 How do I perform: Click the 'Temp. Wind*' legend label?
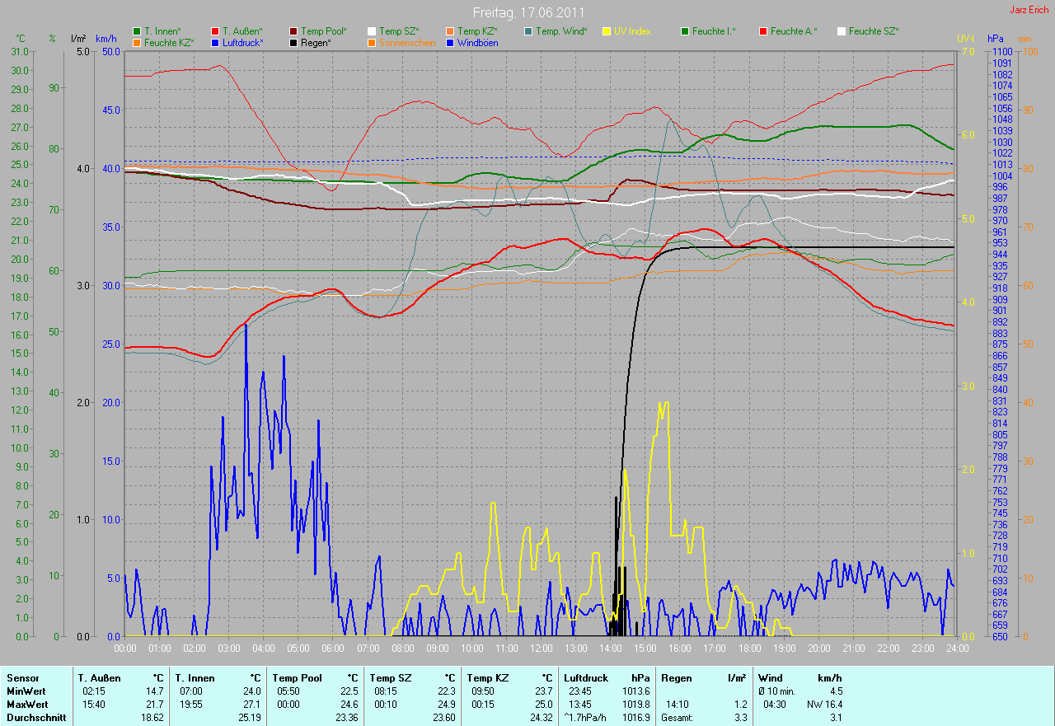(x=561, y=31)
